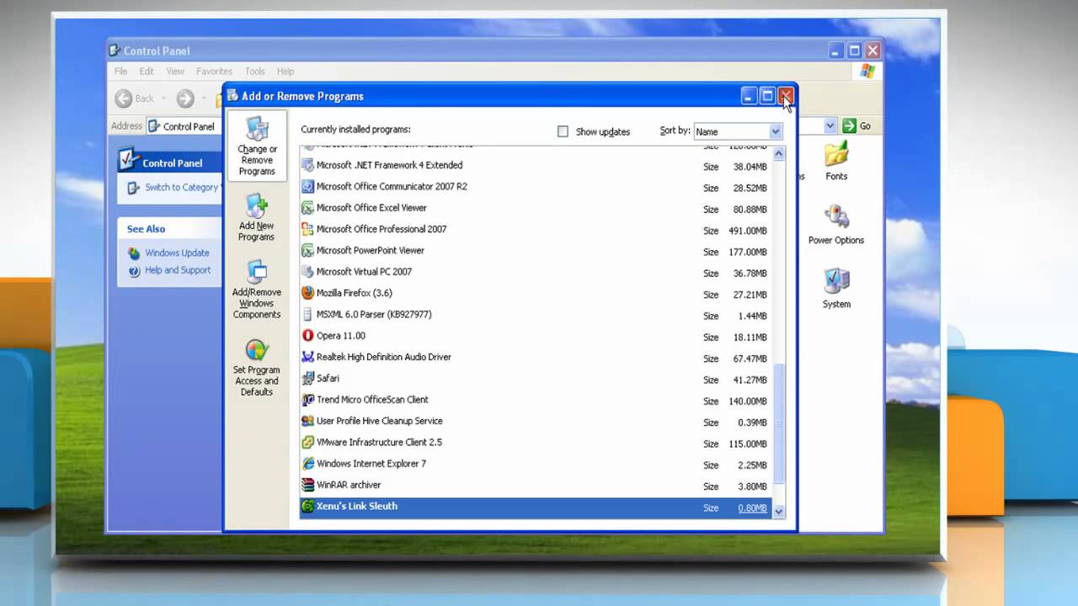Screen dimensions: 1078x606
Task: Click Microsoft PowerPoint Viewer icon
Action: (x=307, y=251)
